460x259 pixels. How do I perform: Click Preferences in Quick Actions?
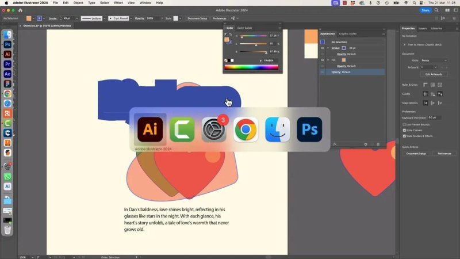point(444,154)
